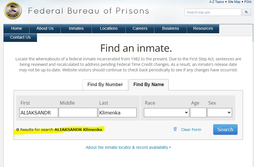Go to the Careers menu
254x167 pixels.
tap(140, 29)
